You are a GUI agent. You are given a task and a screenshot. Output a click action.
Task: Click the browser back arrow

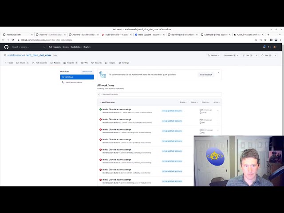point(3,40)
